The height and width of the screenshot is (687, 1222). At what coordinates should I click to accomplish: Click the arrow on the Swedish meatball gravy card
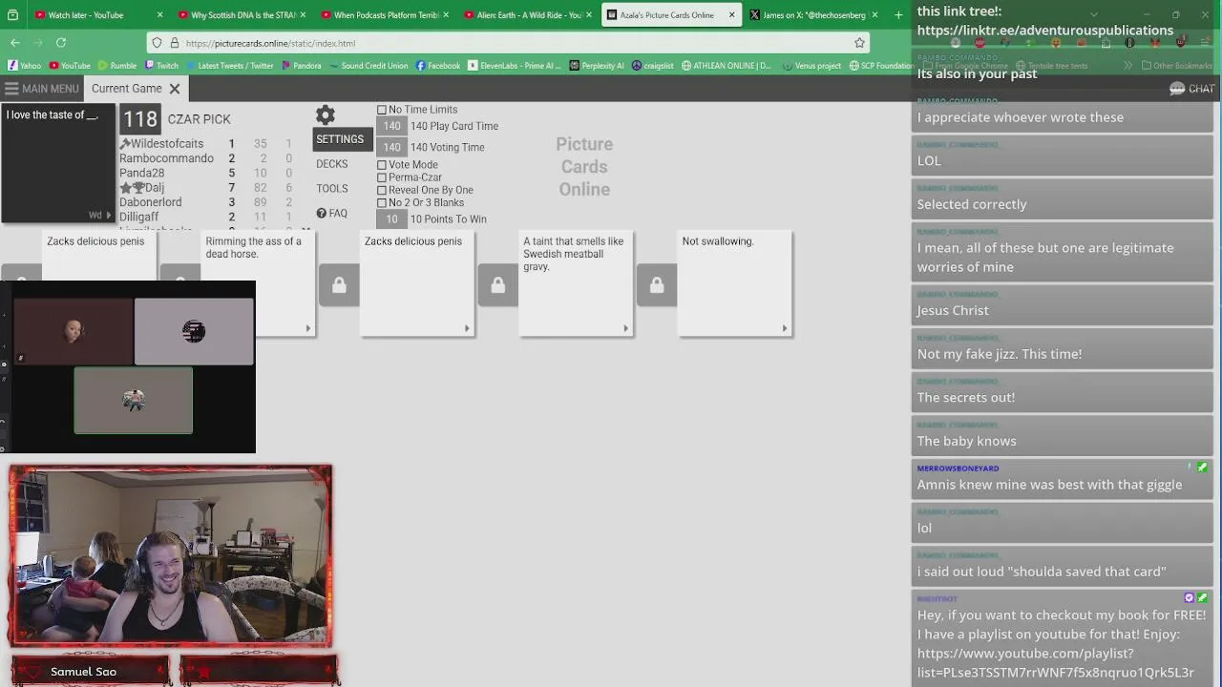pyautogui.click(x=625, y=328)
